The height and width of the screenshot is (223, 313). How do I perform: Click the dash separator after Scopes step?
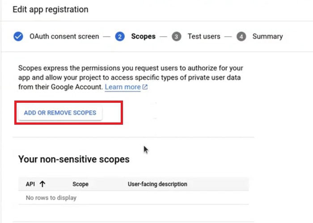click(163, 37)
